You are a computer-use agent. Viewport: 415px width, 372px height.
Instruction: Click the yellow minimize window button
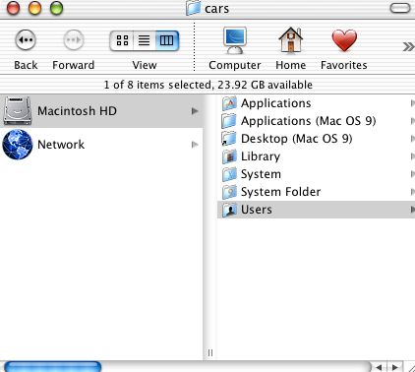pyautogui.click(x=34, y=8)
